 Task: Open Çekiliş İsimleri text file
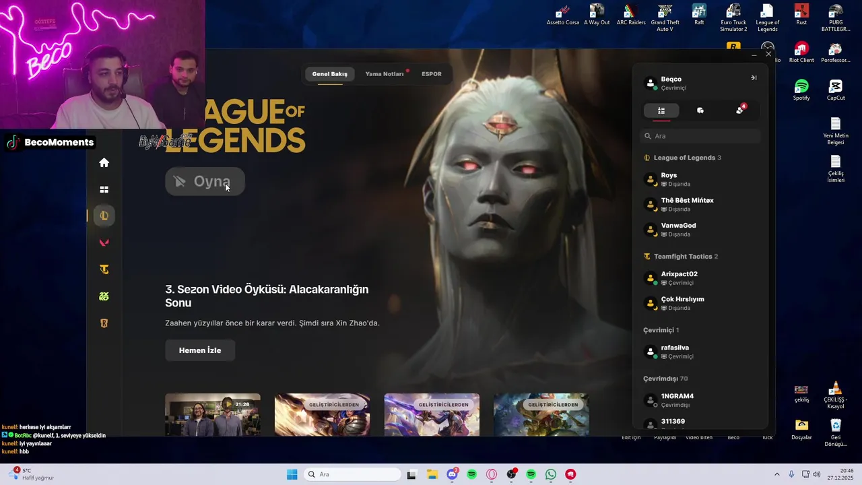pos(835,169)
